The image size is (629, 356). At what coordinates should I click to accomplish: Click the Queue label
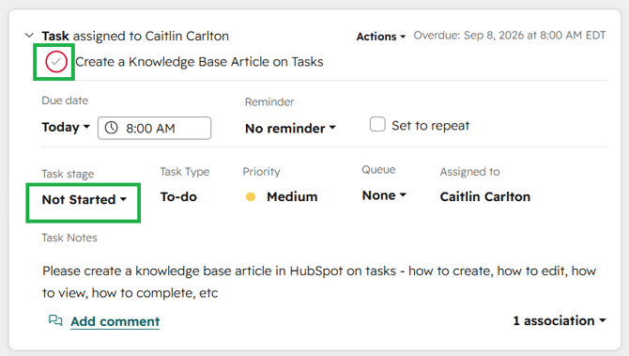[378, 170]
